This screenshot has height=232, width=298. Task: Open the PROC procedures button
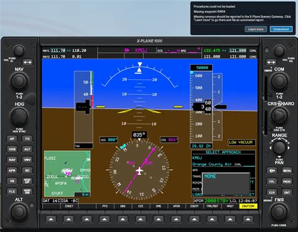click(287, 182)
